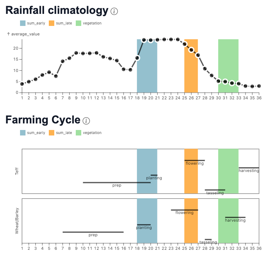Select the Wheat/Barley flowering bar

pos(184,210)
